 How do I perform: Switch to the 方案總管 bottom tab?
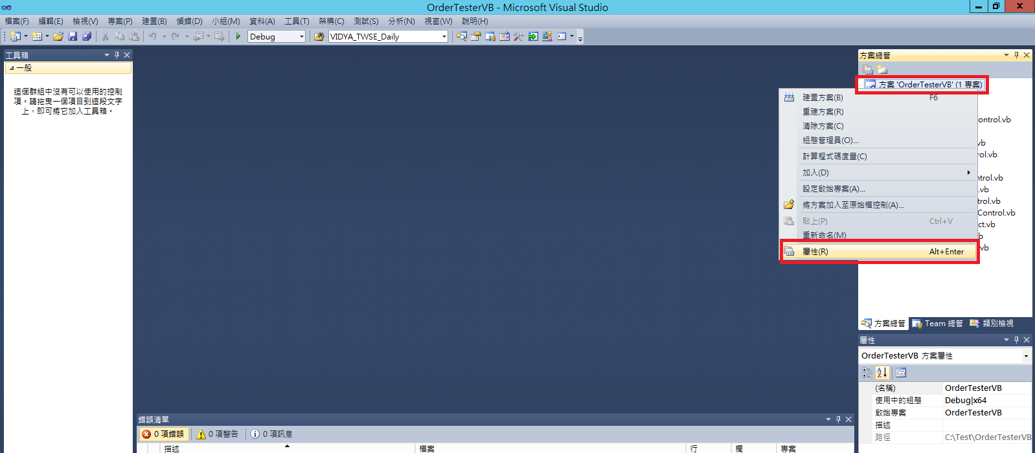point(883,324)
